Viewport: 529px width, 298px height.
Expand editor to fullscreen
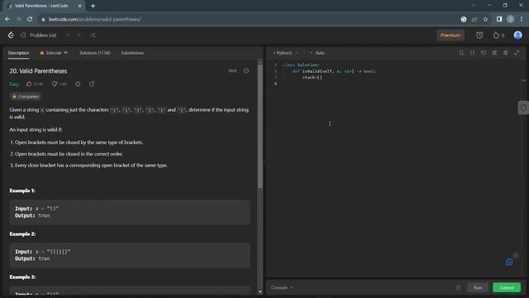(x=517, y=53)
